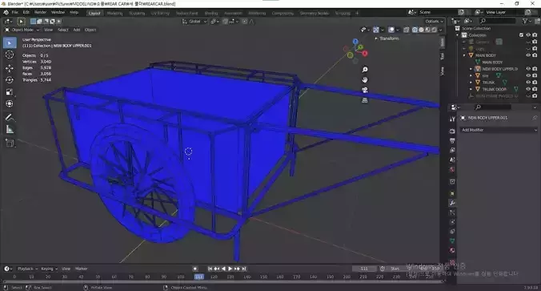The image size is (541, 291).
Task: Click the viewport zoom magnifier icon
Action: 365,70
